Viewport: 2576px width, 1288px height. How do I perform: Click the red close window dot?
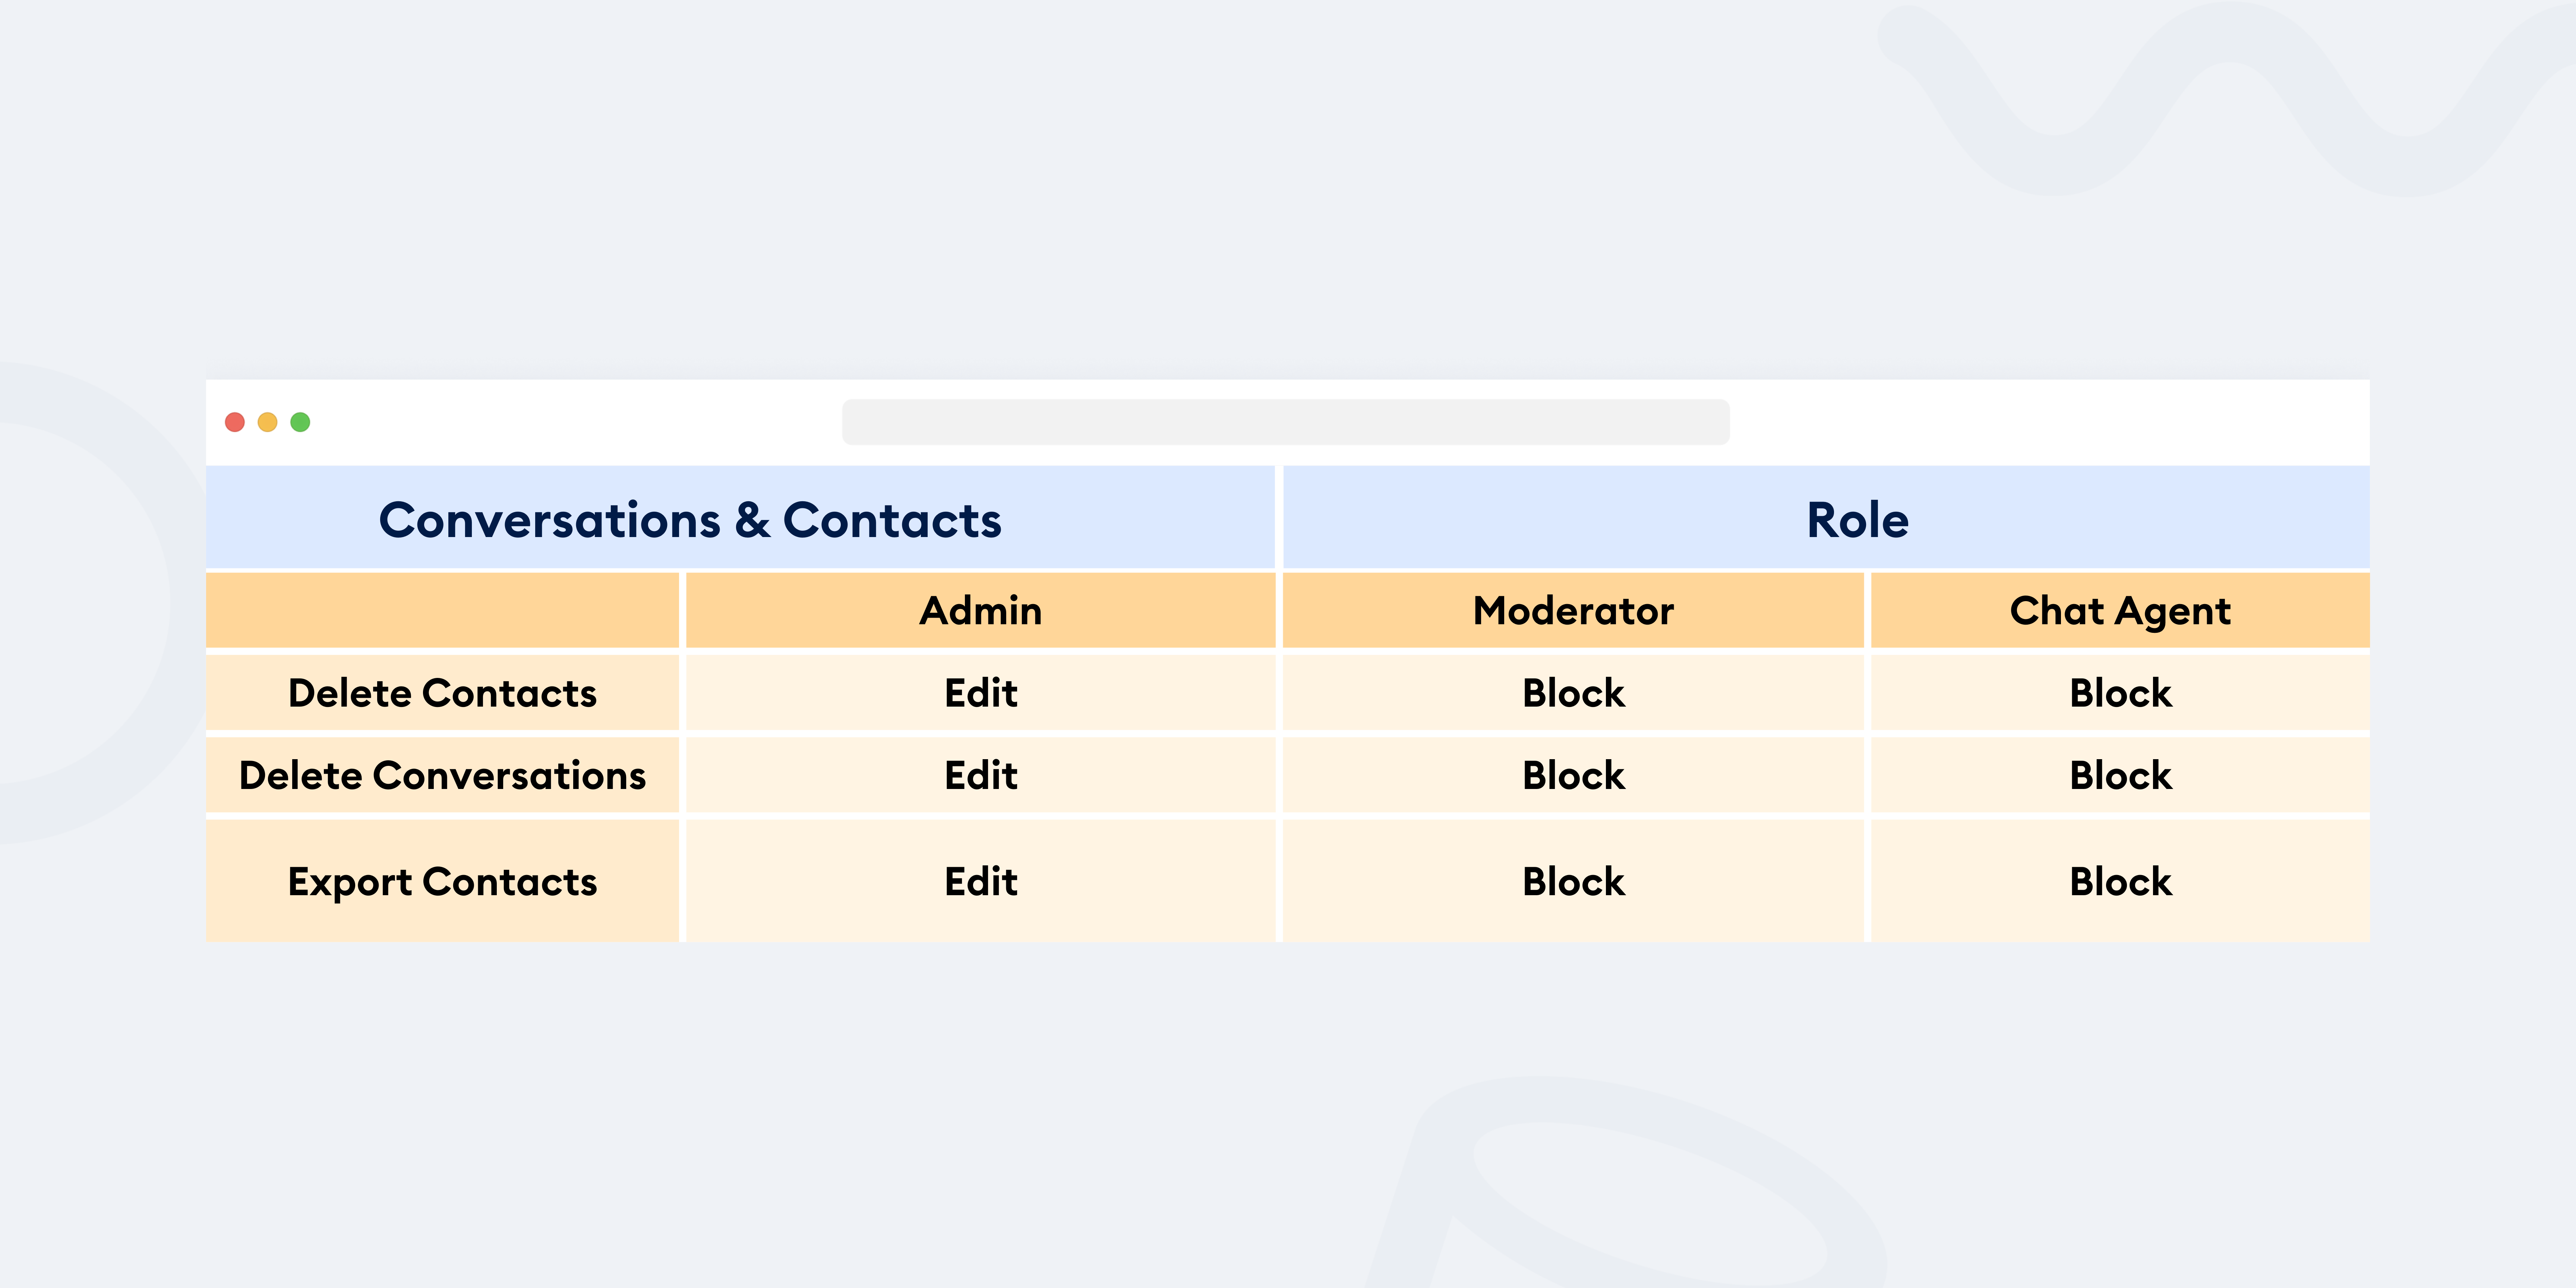coord(235,422)
